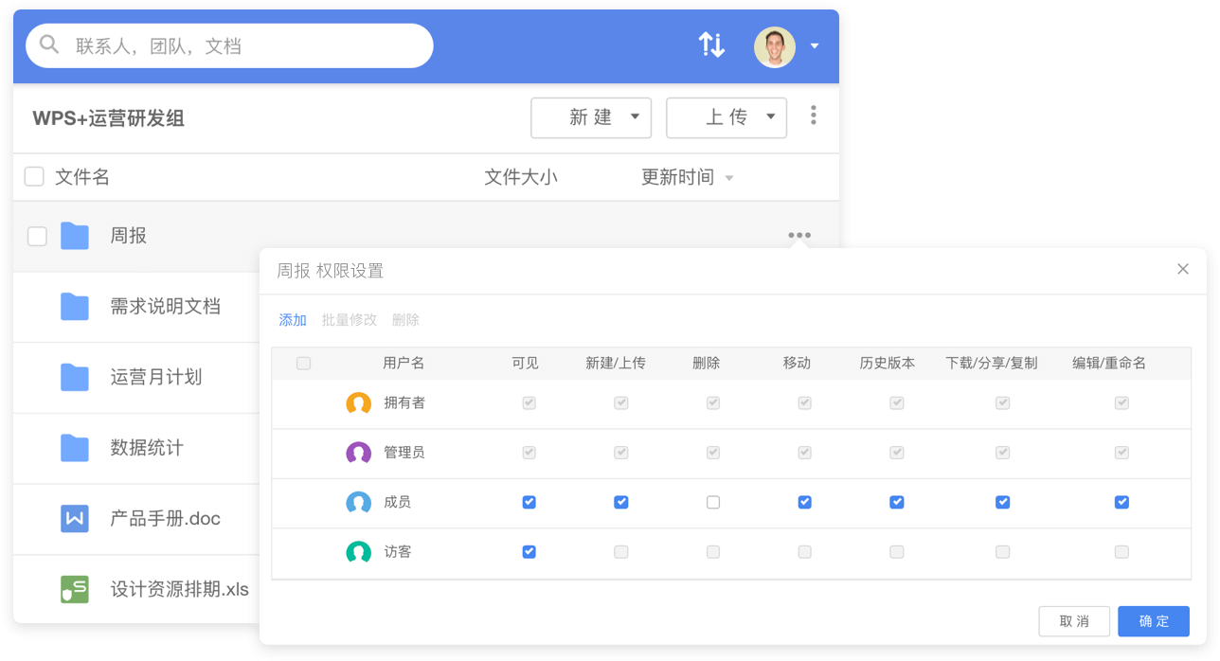
Task: Open the 上传 dropdown
Action: tap(727, 117)
